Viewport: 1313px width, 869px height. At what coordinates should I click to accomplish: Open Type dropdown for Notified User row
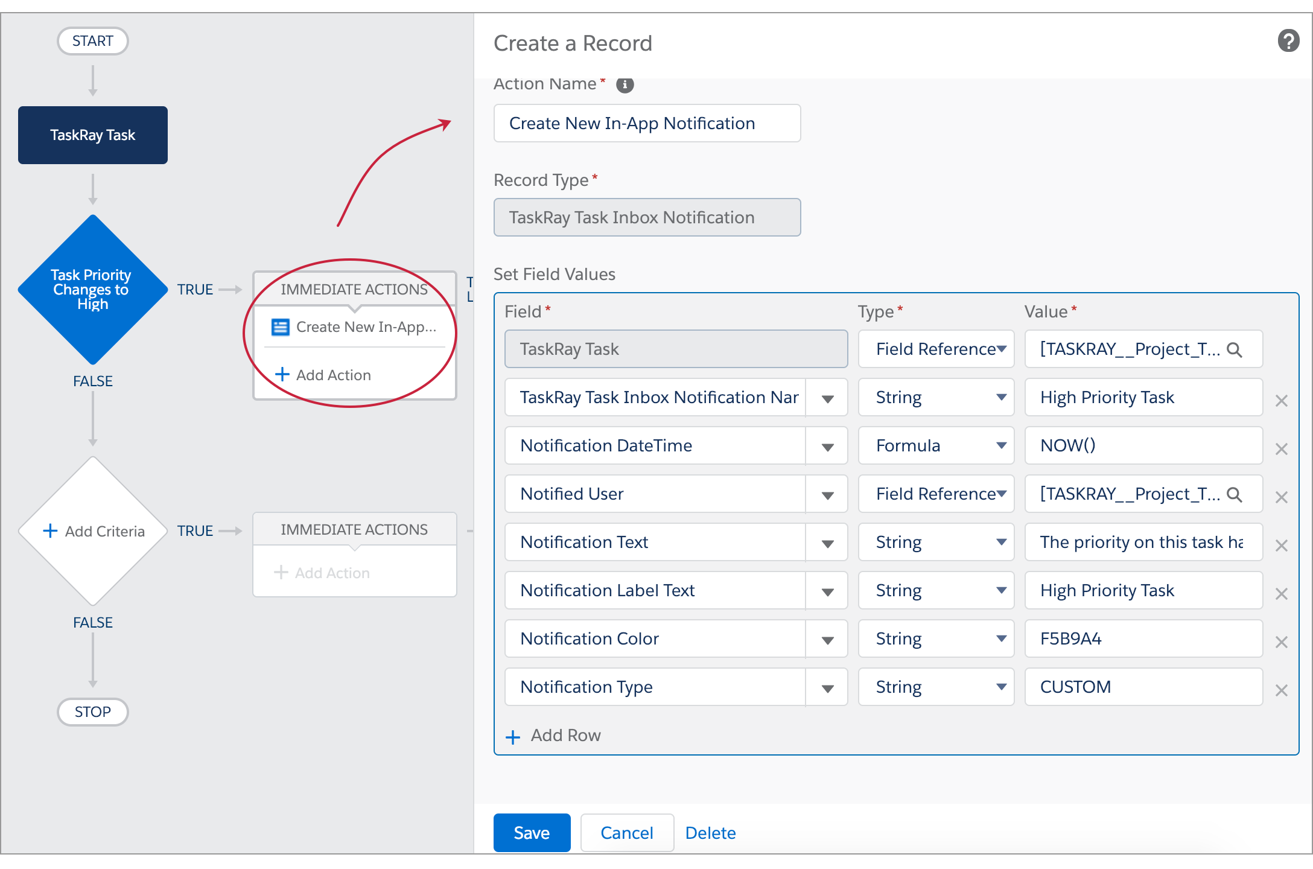click(x=936, y=494)
